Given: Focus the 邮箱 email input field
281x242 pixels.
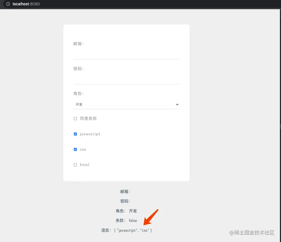Looking at the screenshot, I should pyautogui.click(x=126, y=54).
